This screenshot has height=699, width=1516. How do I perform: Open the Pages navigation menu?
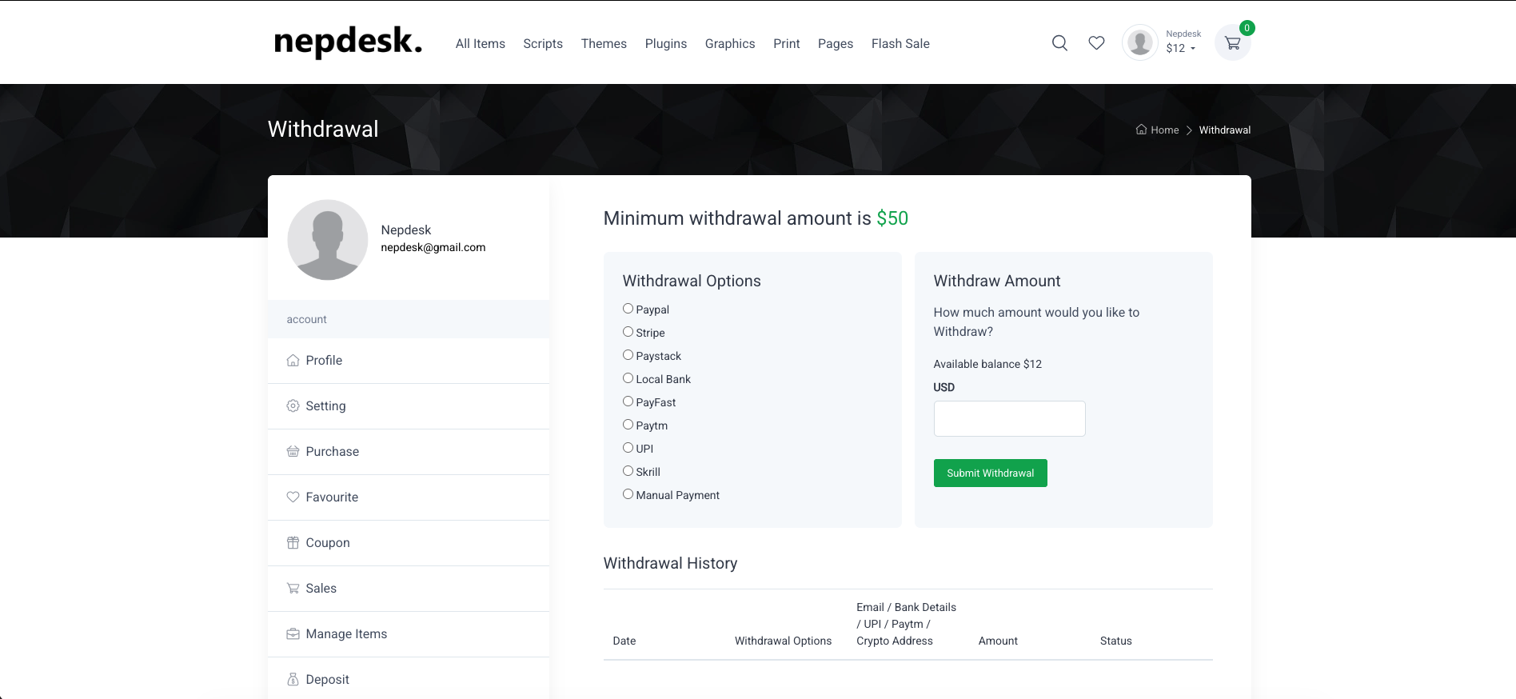click(835, 44)
